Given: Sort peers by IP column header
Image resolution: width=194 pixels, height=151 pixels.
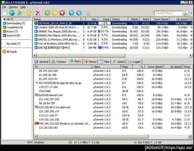Looking at the screenshot, I should [63, 67].
